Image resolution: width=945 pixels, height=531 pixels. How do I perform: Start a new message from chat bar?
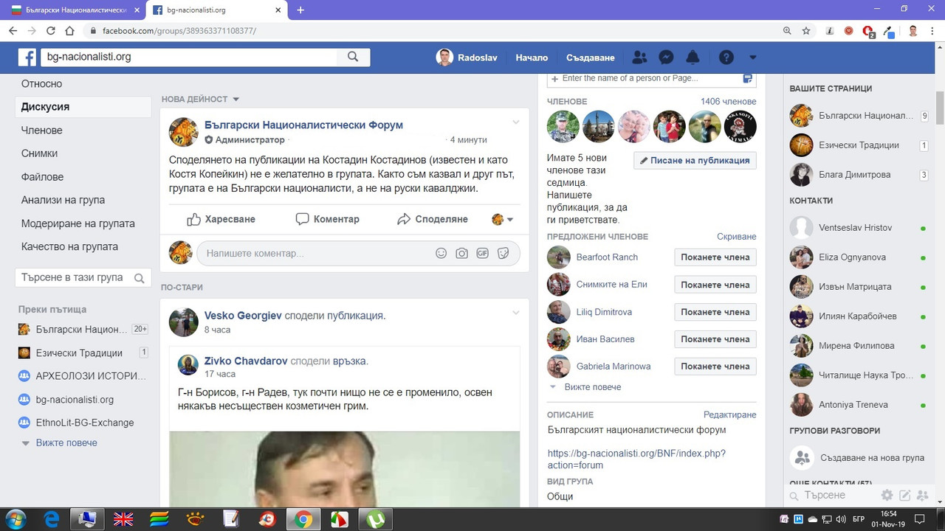click(904, 496)
